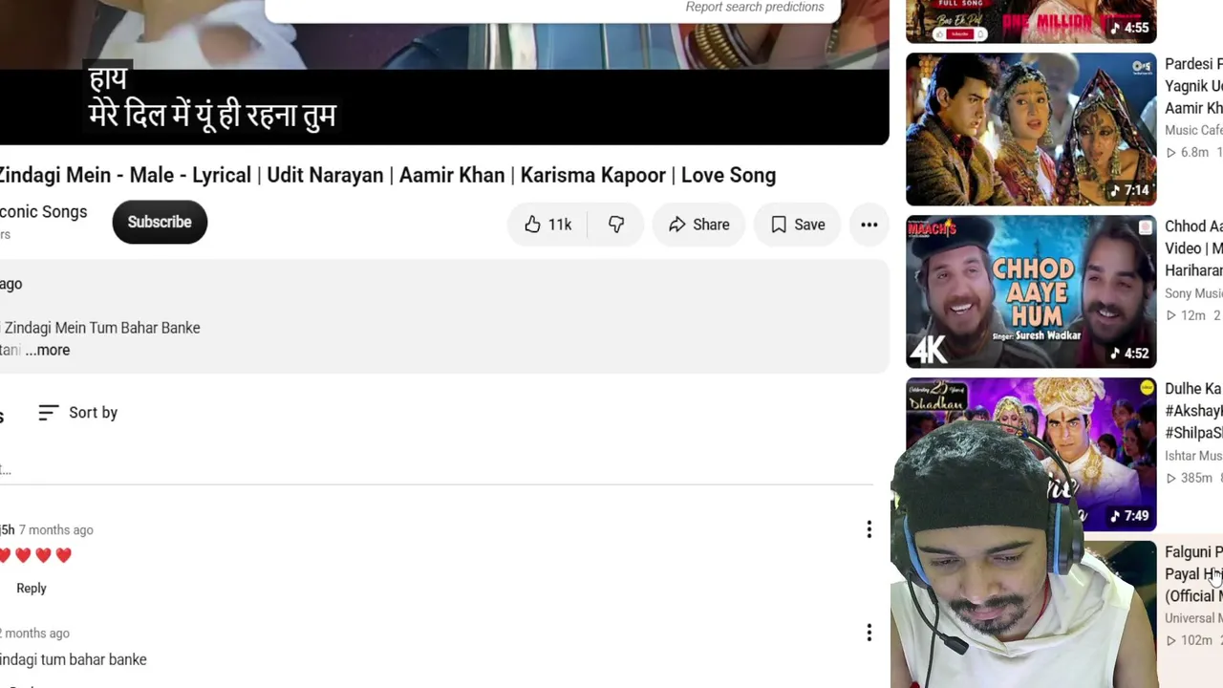Open the 'Dulhe Ka' suggested video title
This screenshot has height=688, width=1223.
tap(1193, 411)
